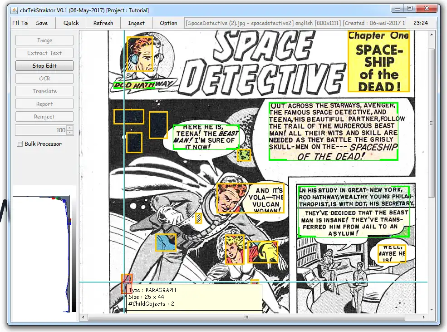Screen dimensions: 447x332
Task: Click the histogram curve panel
Action: pyautogui.click(x=44, y=254)
